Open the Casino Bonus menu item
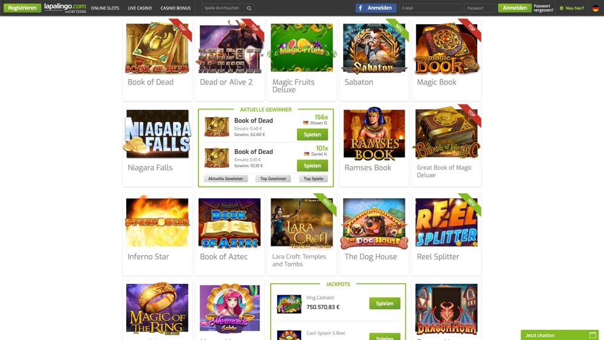The height and width of the screenshot is (340, 604). click(x=176, y=8)
